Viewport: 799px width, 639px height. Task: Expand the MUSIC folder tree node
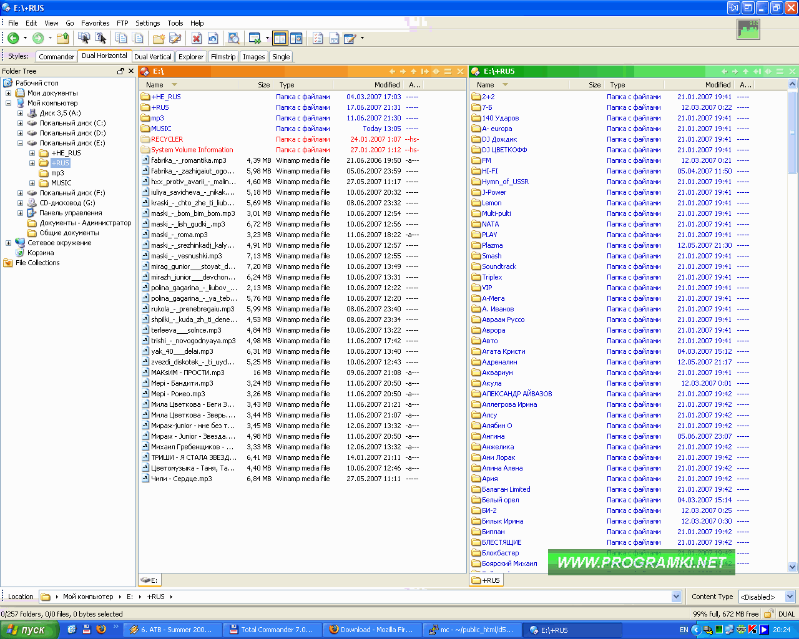tap(32, 183)
